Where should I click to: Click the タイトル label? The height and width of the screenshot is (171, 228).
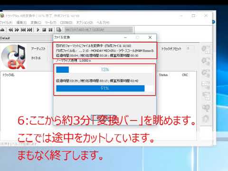point(36,58)
